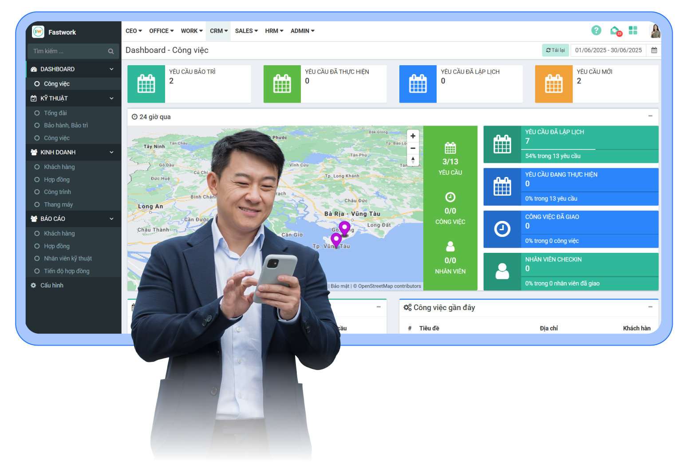Collapse the KỸ THUẬT sidebar section

coord(111,98)
